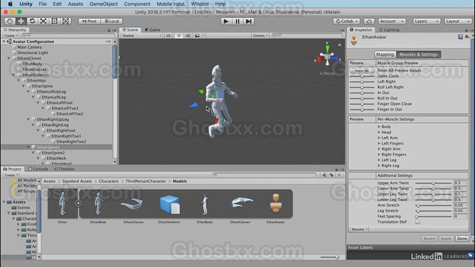
Task: Toggle scene lighting icon
Action: 179,36
